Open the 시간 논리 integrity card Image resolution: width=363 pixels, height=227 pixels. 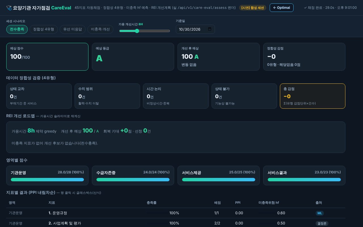click(176, 96)
